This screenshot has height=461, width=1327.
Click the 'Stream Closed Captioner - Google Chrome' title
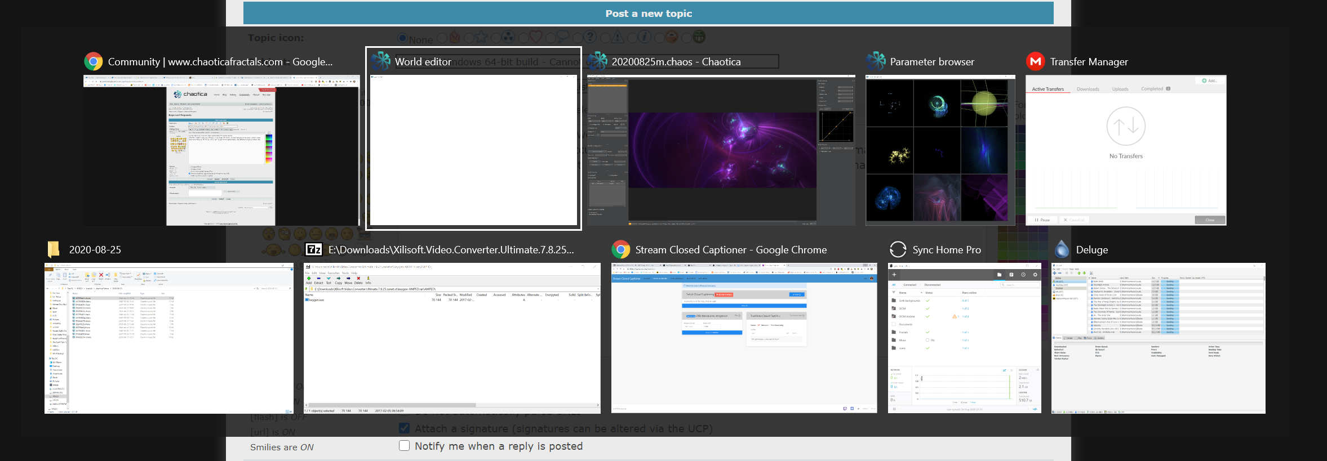[731, 250]
